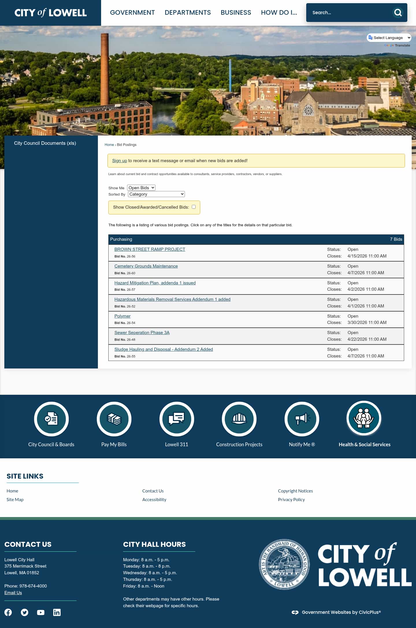Open the Business menu
This screenshot has width=416, height=628.
click(x=236, y=12)
